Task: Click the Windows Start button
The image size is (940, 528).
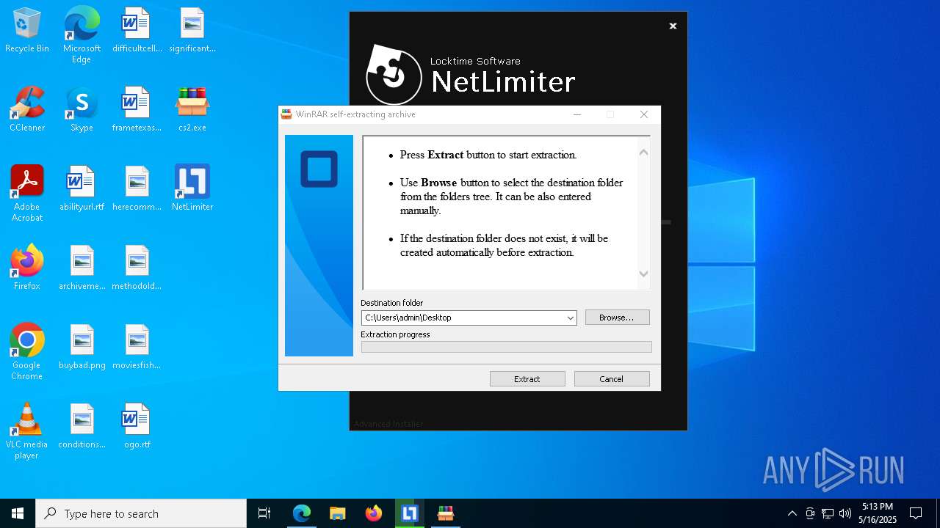Action: click(18, 513)
